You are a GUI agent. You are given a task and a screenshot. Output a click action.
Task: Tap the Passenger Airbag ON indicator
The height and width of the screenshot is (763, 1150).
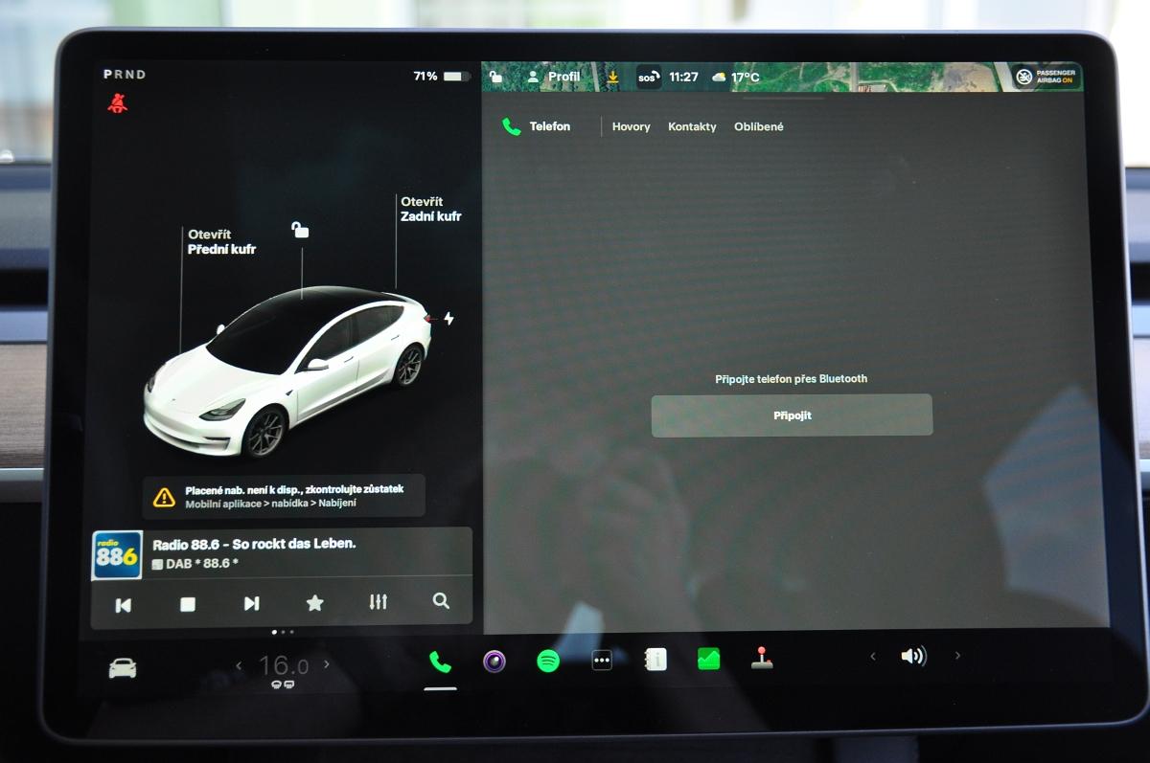pyautogui.click(x=1046, y=77)
